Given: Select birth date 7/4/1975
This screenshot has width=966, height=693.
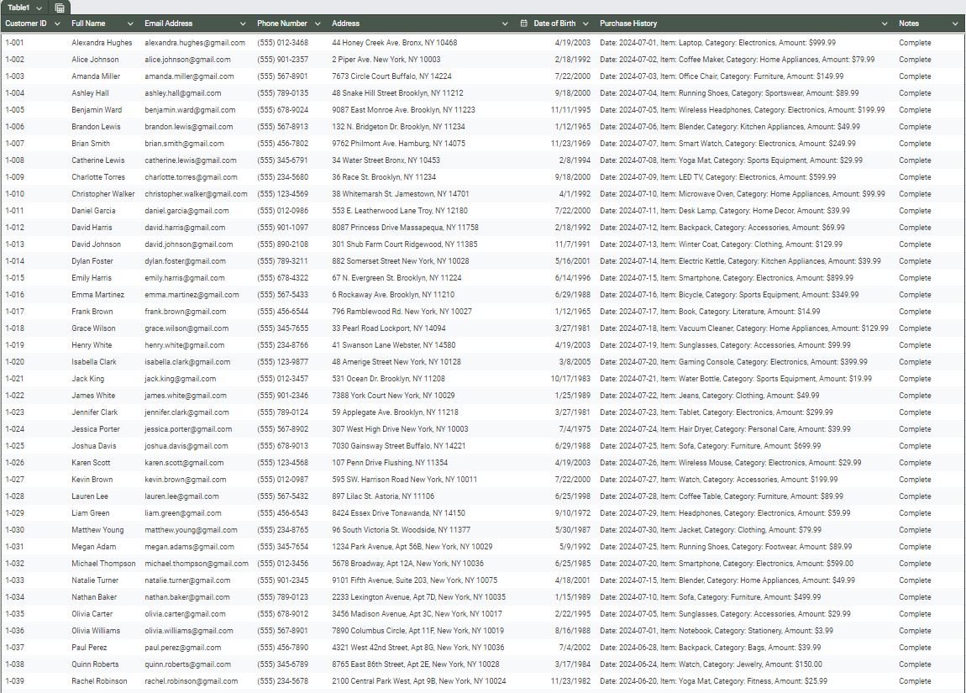Looking at the screenshot, I should (575, 429).
